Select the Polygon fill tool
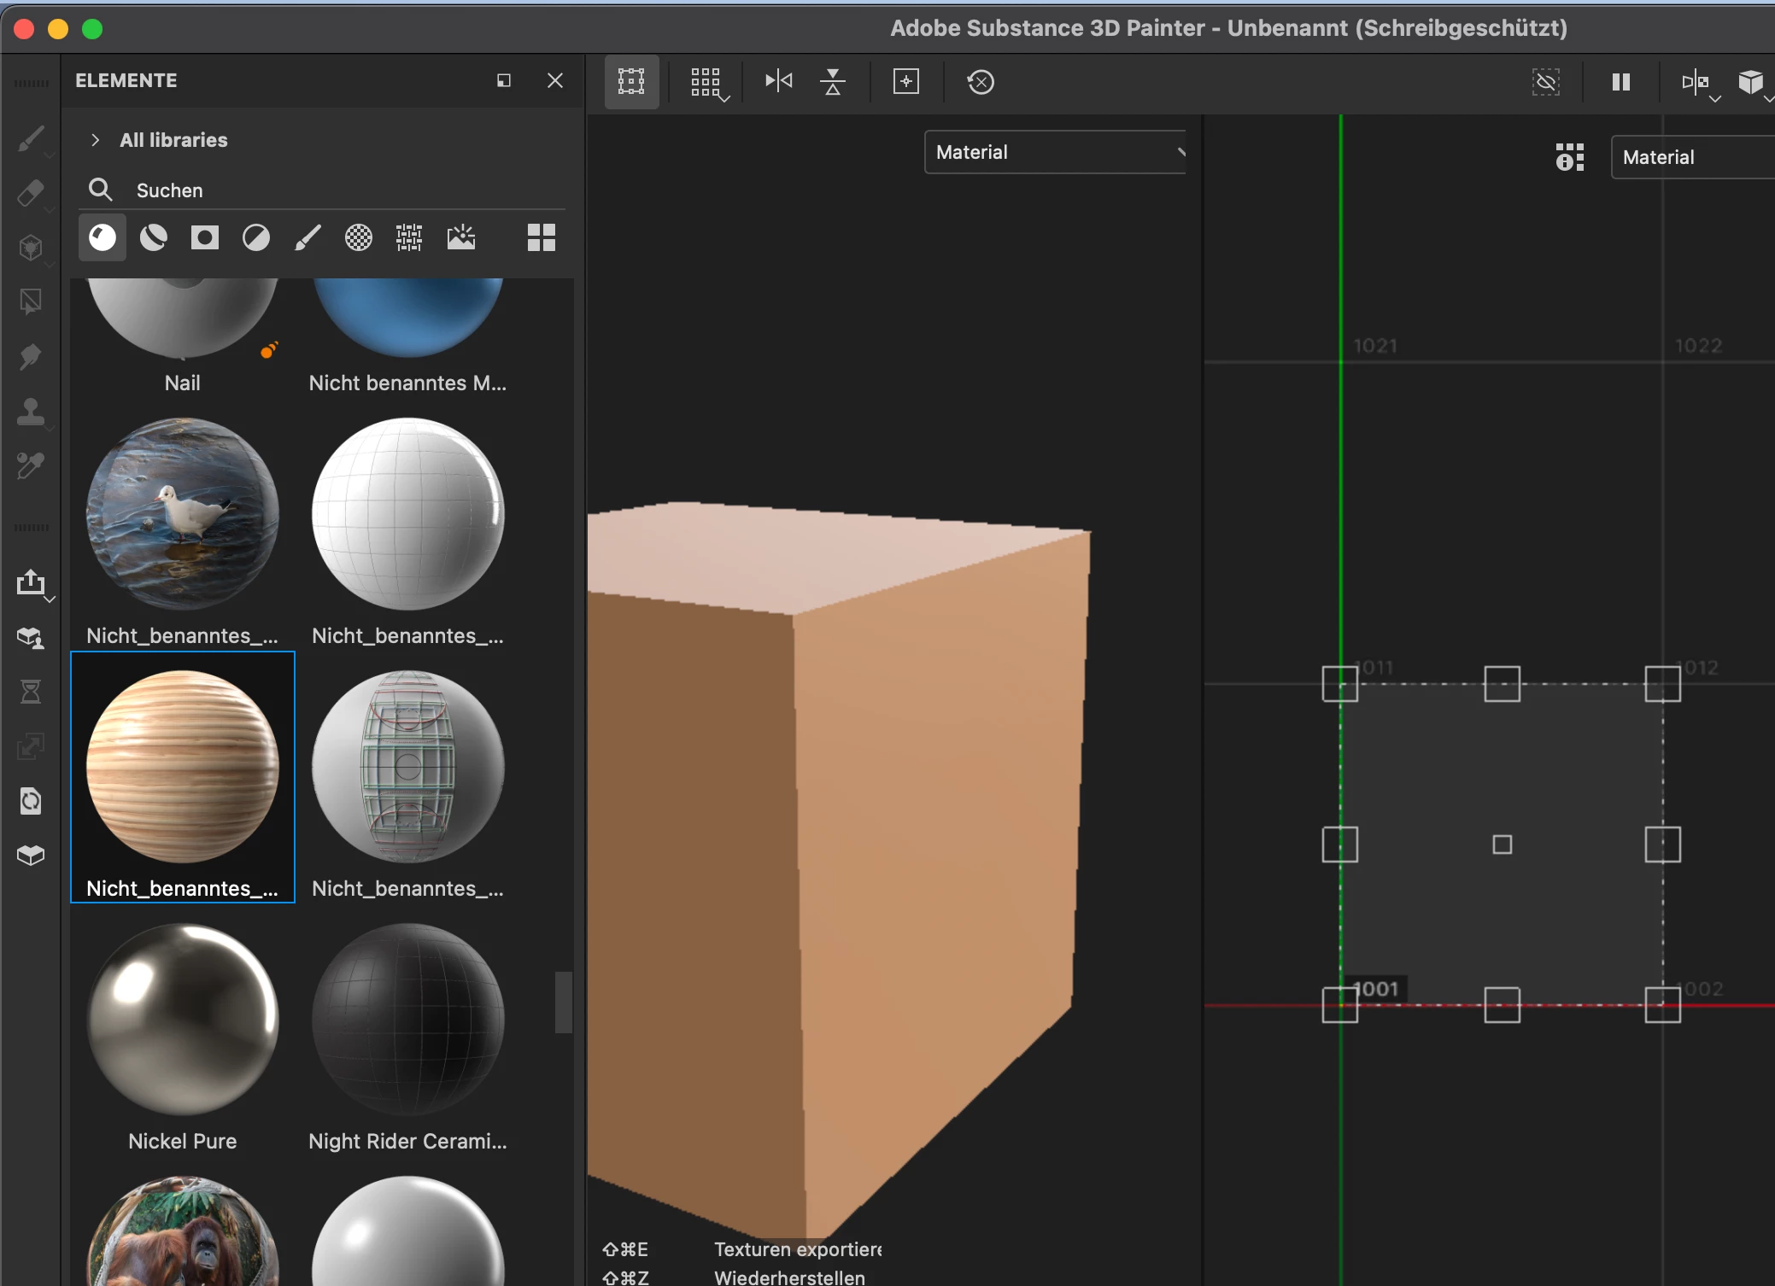Image resolution: width=1775 pixels, height=1286 pixels. [31, 301]
